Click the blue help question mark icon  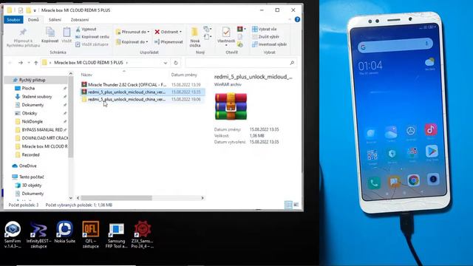297,20
